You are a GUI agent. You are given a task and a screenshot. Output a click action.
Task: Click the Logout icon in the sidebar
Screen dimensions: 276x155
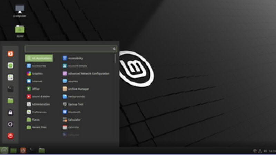tap(10, 124)
